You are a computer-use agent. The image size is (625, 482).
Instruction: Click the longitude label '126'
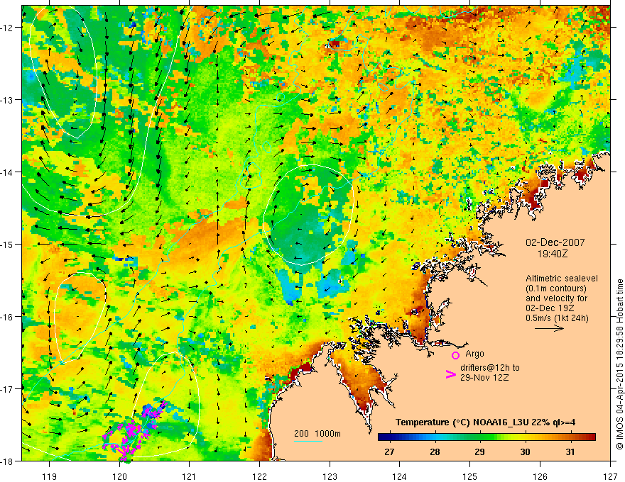click(x=540, y=476)
